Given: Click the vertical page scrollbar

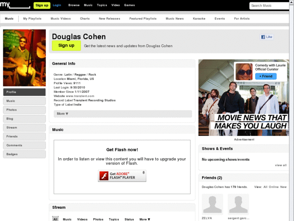Looking at the screenshot, I should pos(292,110).
